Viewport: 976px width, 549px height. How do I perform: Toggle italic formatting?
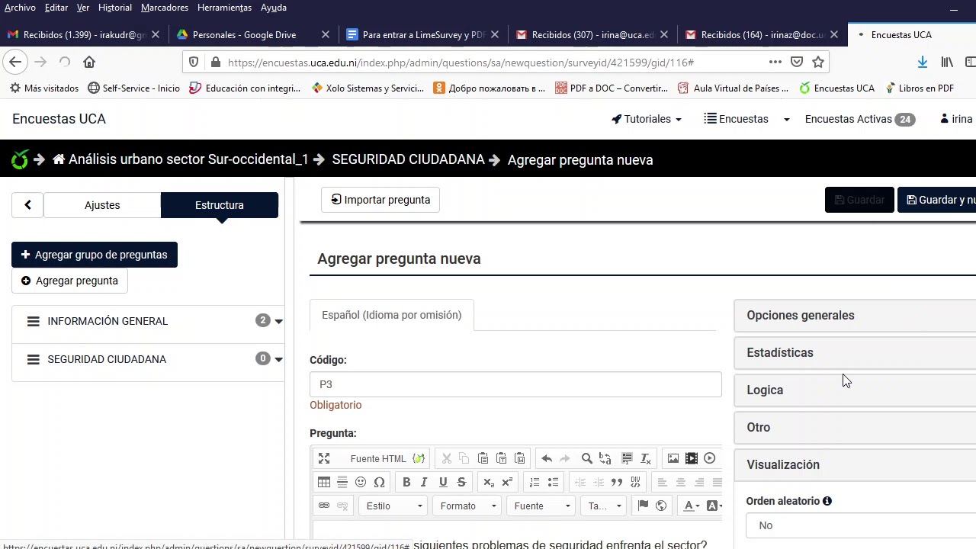tap(425, 482)
